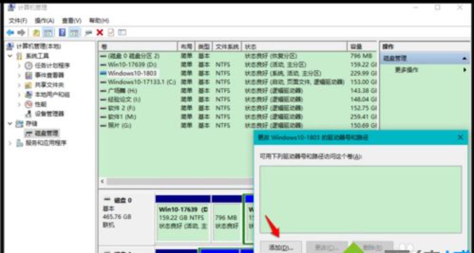Screen dimensions: 474x253
Task: Select 事件查看器 tree item
Action: click(49, 75)
